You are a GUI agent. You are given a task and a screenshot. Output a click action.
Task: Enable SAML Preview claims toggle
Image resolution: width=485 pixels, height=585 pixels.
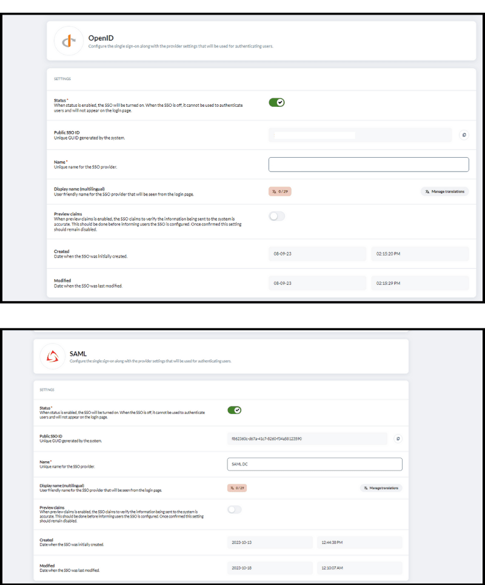pos(235,510)
